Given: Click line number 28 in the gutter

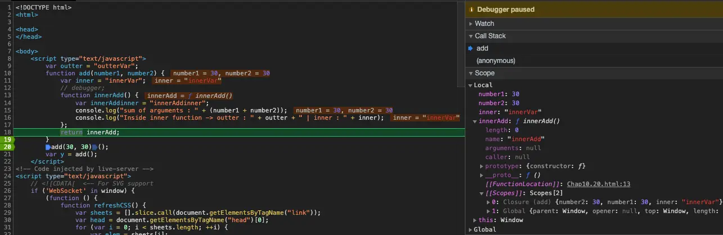Looking at the screenshot, I should [8, 205].
